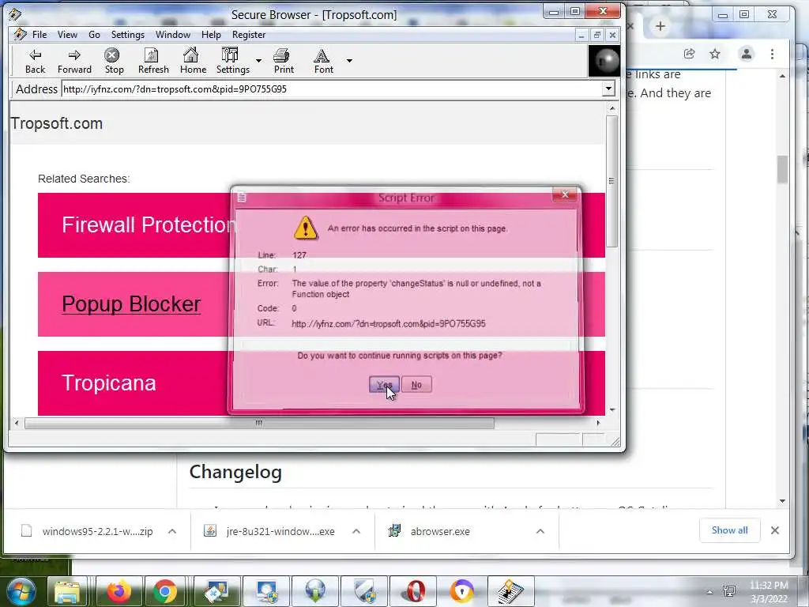Click the Chrome page scrollbar thumb
809x607 pixels.
coord(783,169)
